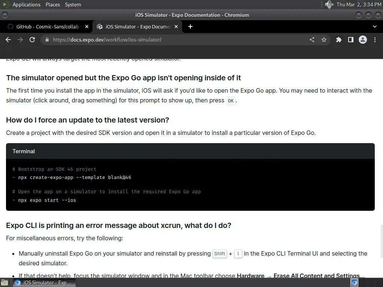Bookmark this page with the star

click(324, 40)
